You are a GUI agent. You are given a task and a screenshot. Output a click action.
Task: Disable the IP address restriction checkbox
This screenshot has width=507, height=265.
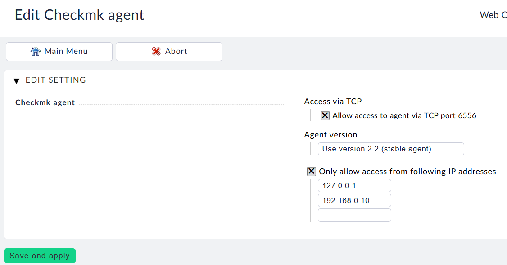(311, 171)
